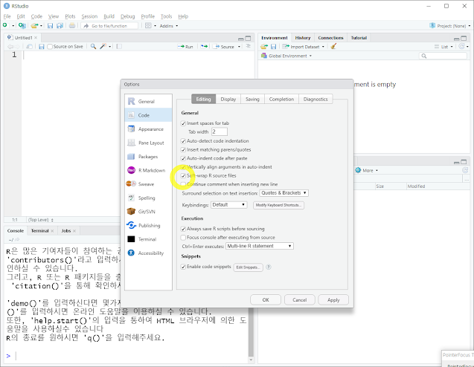The image size is (474, 367).
Task: Click the open file folder icon
Action: [34, 26]
